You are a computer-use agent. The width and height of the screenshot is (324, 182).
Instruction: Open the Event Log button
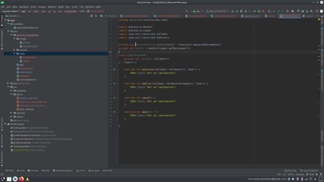point(290,171)
